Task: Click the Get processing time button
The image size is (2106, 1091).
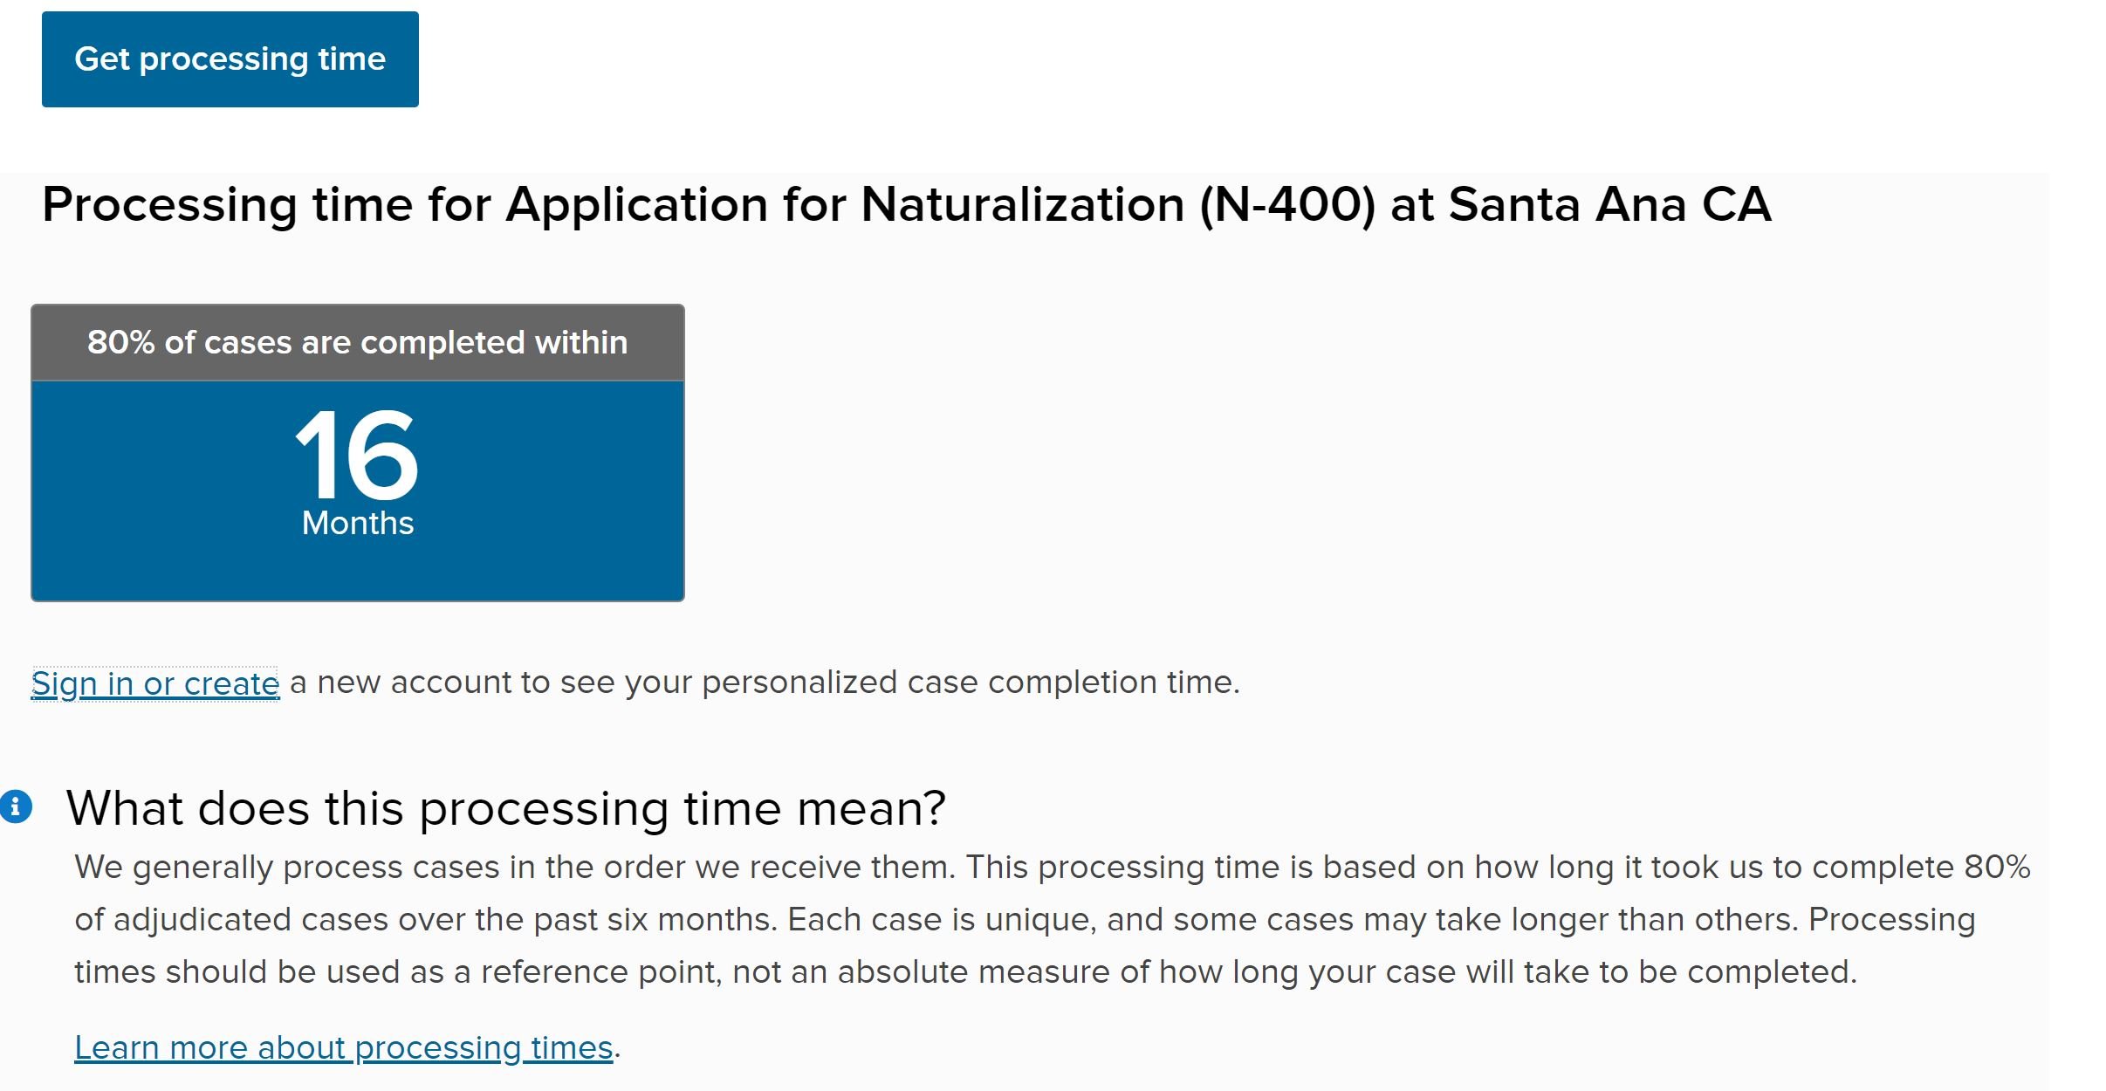Action: click(x=230, y=59)
